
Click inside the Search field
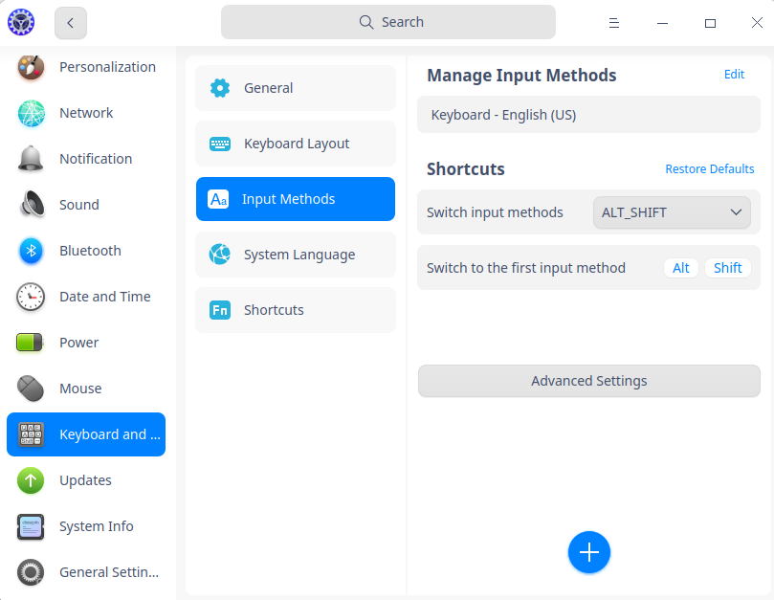pyautogui.click(x=388, y=21)
